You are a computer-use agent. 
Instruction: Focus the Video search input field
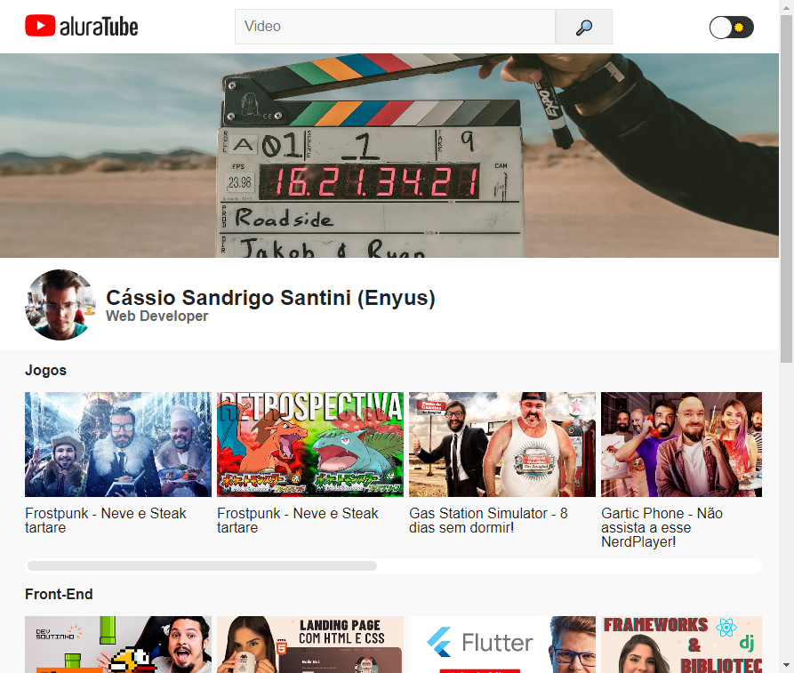point(395,27)
